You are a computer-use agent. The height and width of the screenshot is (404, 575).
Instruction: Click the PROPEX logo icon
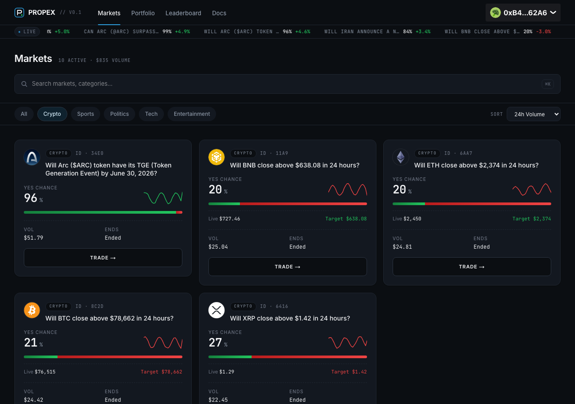click(19, 13)
